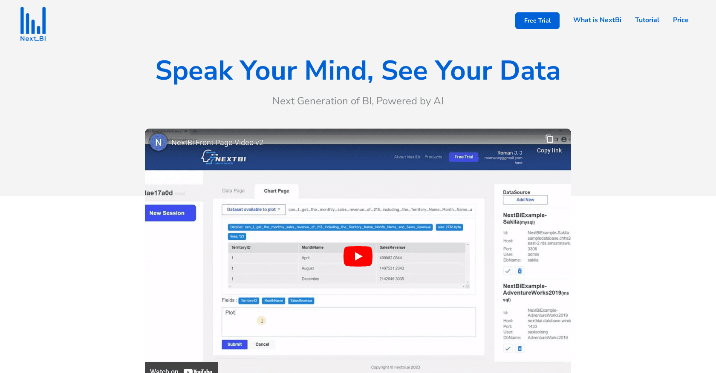Click the checkmark icon under NextBiExample-Sakila
The height and width of the screenshot is (373, 716).
[508, 271]
